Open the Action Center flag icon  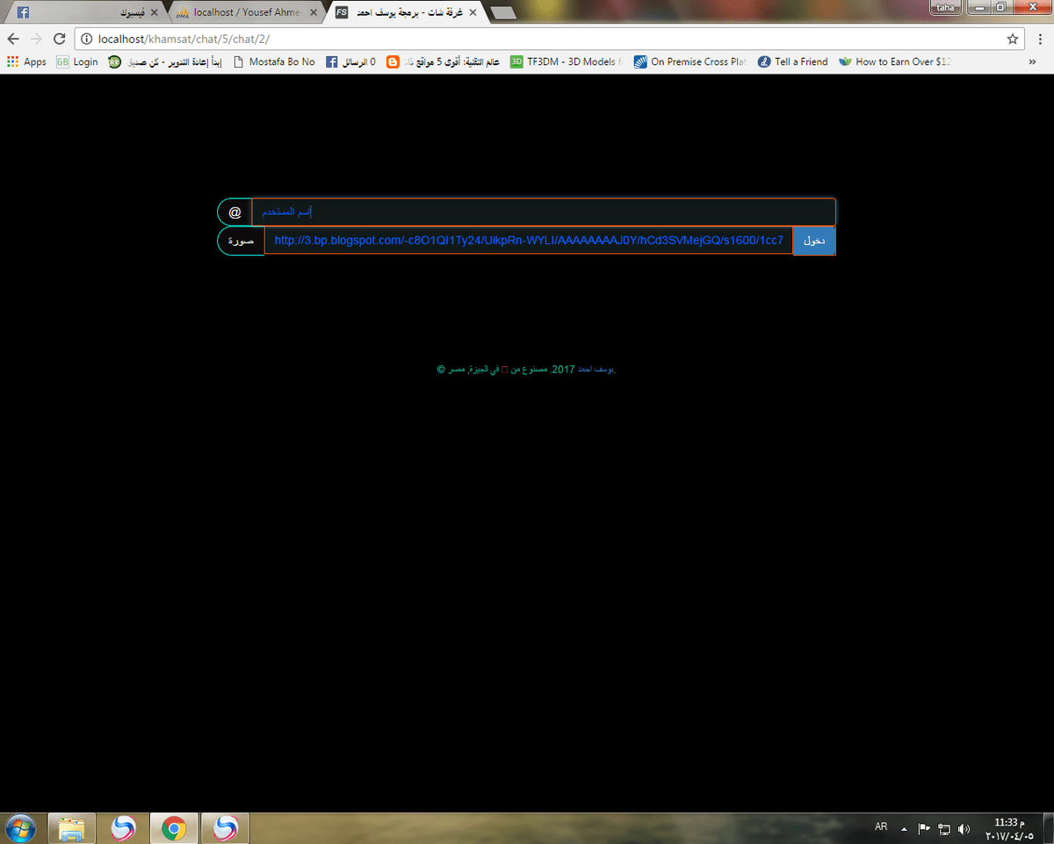coord(924,828)
